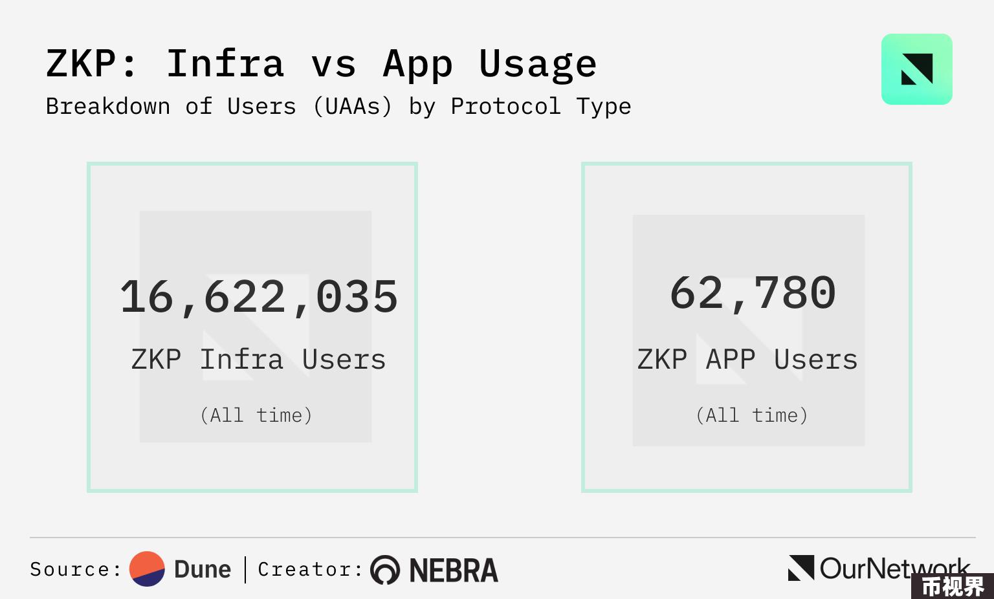
Task: Click the watermark inside Infra Users card
Action: [x=256, y=327]
